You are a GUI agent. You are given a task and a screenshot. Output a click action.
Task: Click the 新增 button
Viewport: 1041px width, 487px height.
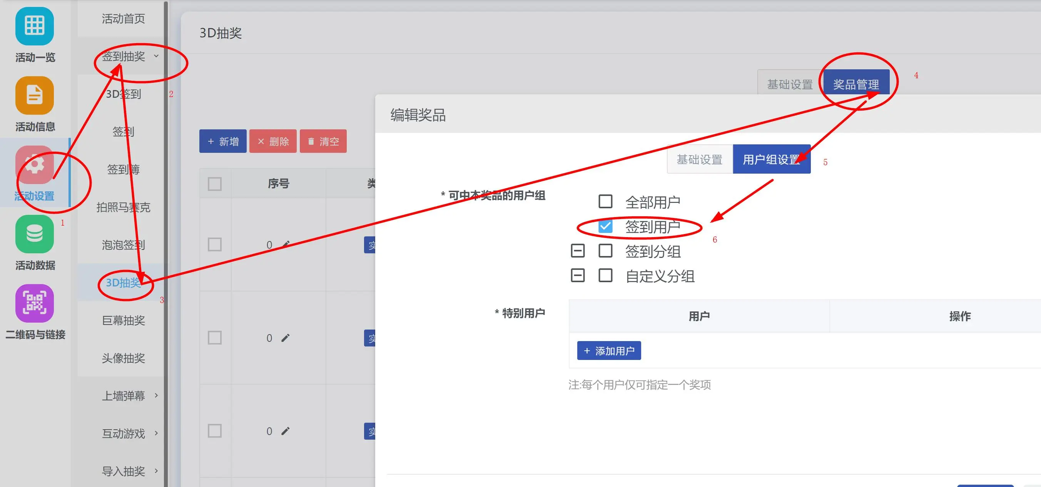coord(223,141)
